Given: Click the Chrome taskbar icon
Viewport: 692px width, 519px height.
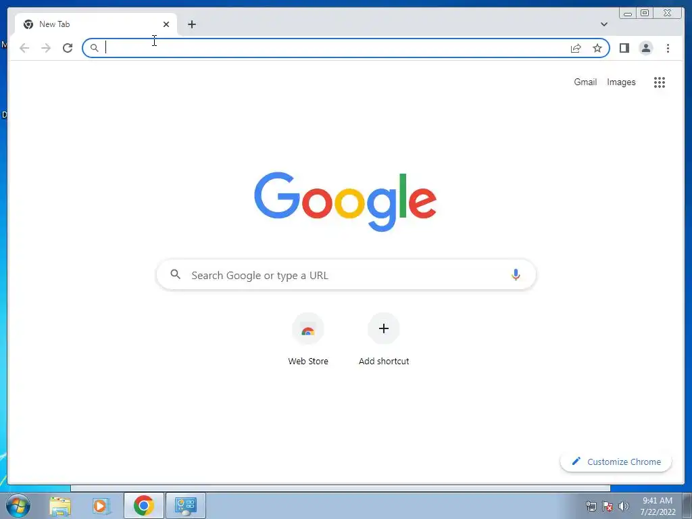Looking at the screenshot, I should (x=144, y=505).
